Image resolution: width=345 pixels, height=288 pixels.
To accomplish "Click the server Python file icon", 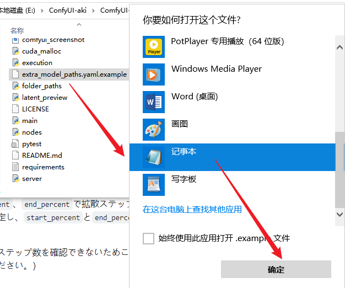I will click(x=15, y=179).
